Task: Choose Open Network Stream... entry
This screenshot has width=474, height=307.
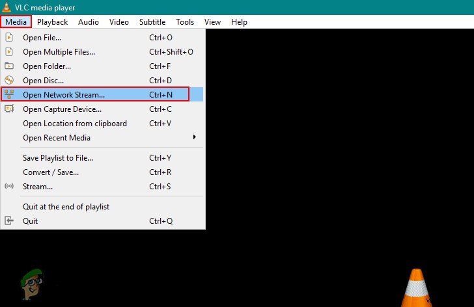Action: (102, 94)
